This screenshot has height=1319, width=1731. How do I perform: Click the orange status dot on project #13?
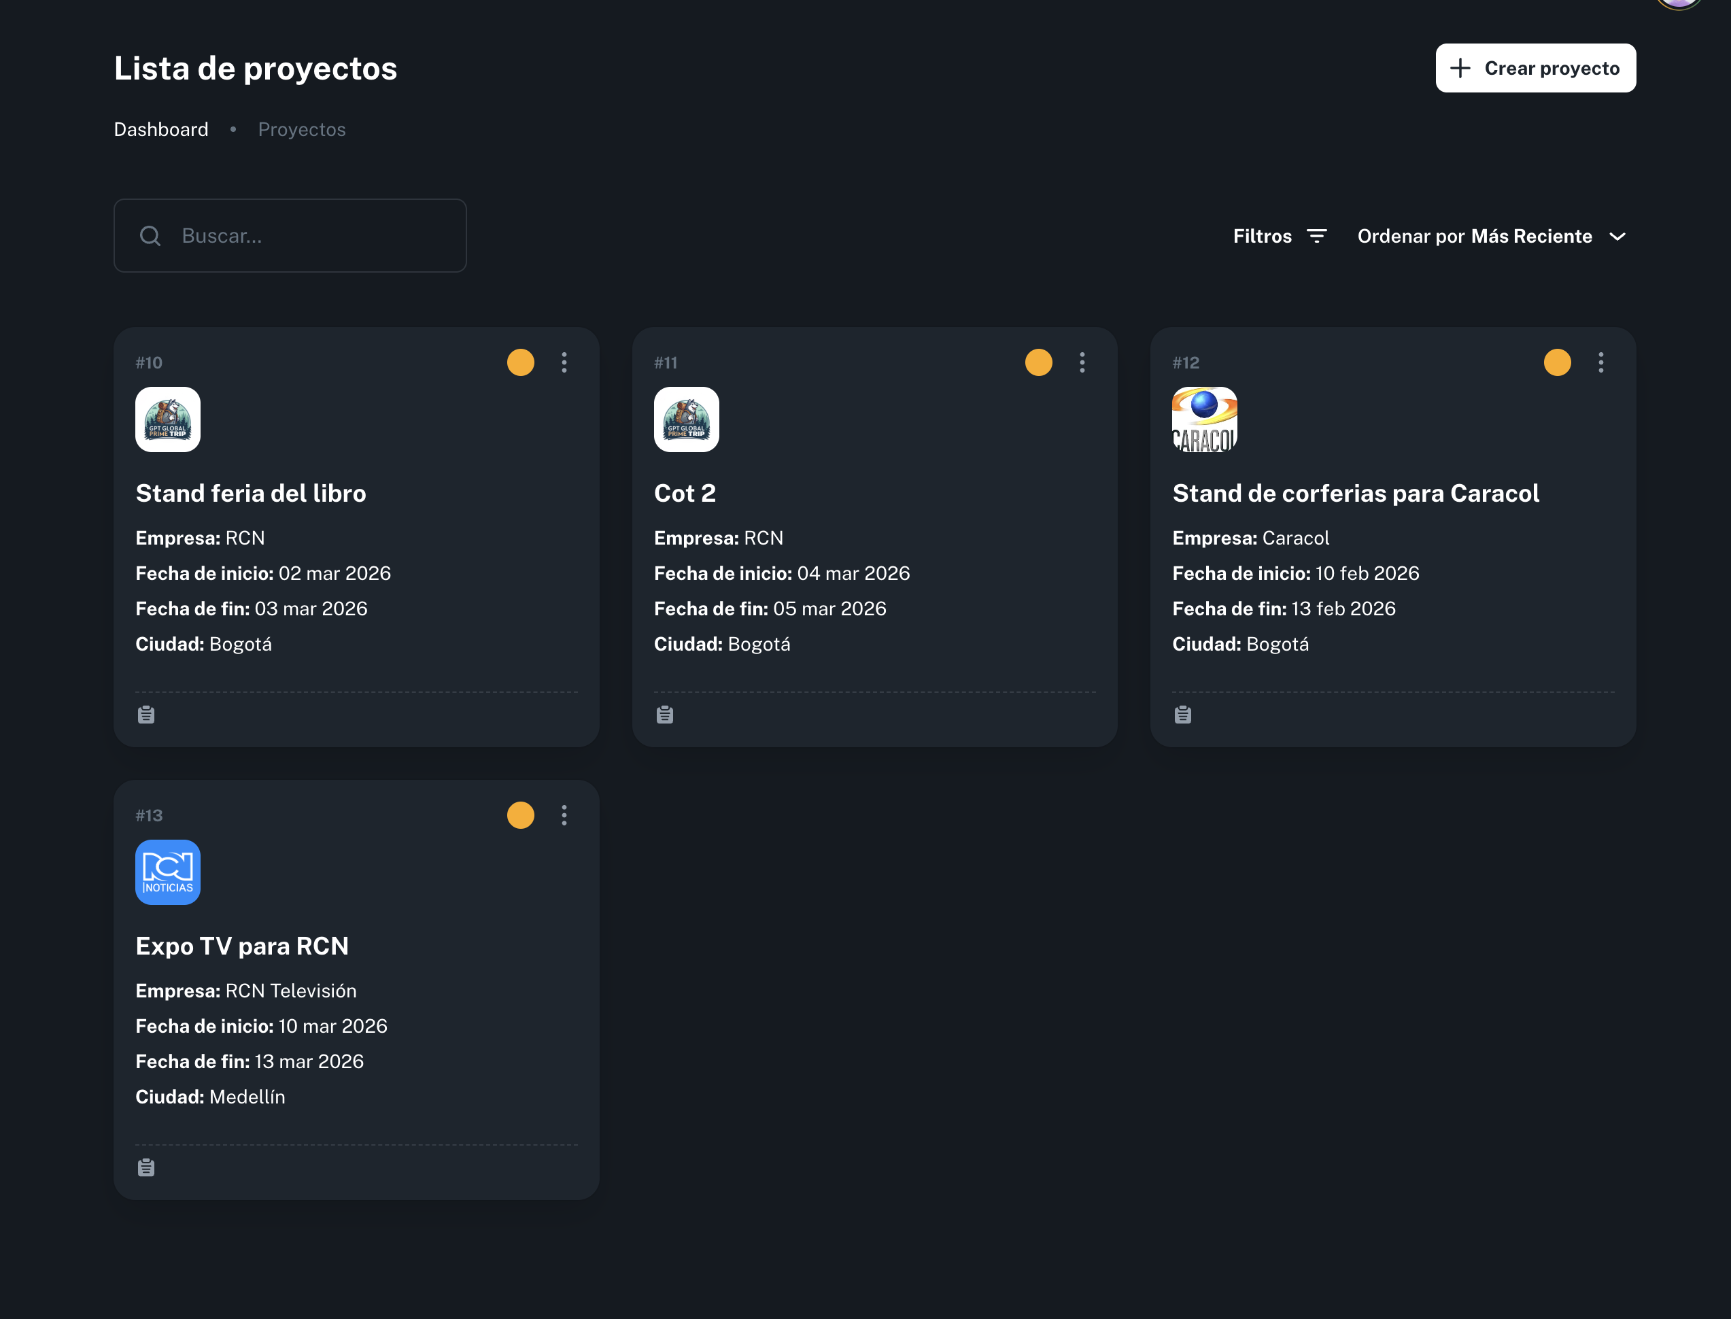click(521, 816)
